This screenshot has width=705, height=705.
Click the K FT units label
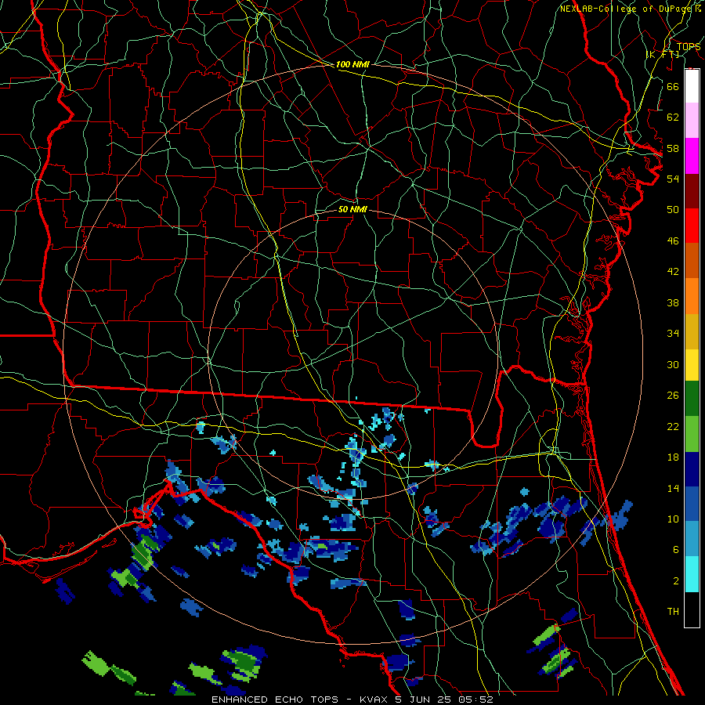point(663,54)
